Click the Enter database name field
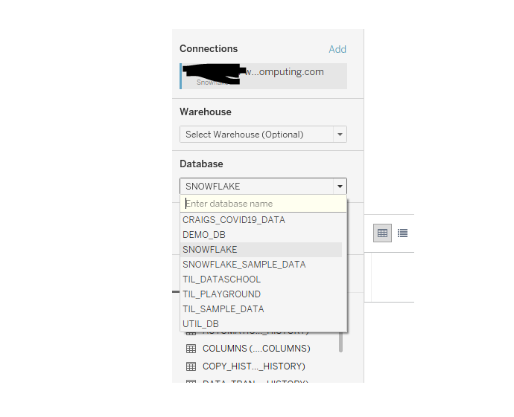The image size is (514, 417). 263,204
